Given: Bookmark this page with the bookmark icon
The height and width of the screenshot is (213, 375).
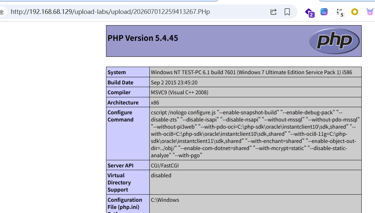Looking at the screenshot, I should 287,12.
